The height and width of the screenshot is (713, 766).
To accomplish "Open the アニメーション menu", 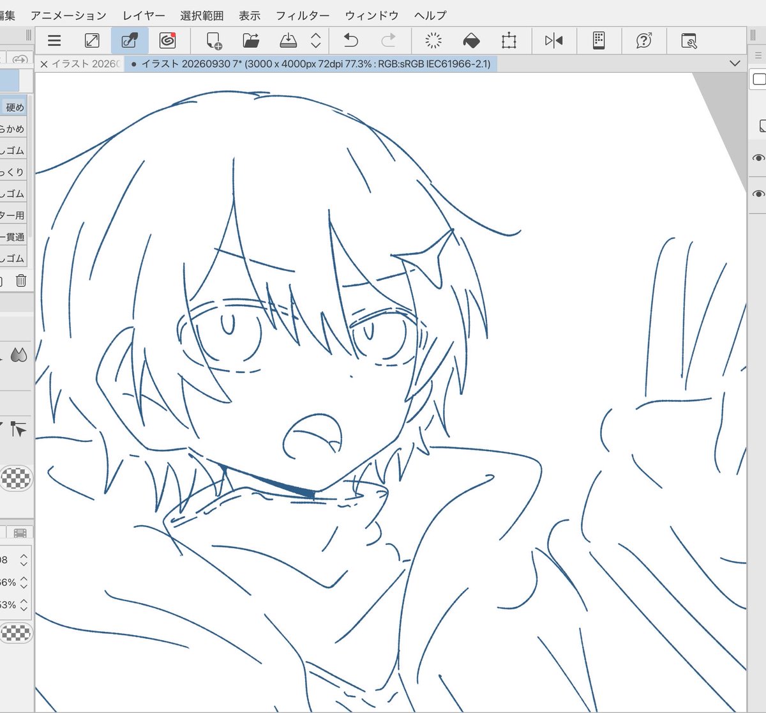I will coord(68,15).
